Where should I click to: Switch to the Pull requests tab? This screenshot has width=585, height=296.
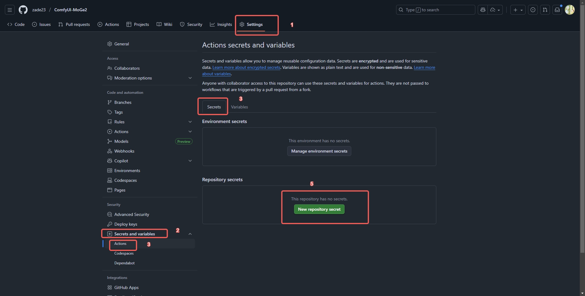point(74,24)
